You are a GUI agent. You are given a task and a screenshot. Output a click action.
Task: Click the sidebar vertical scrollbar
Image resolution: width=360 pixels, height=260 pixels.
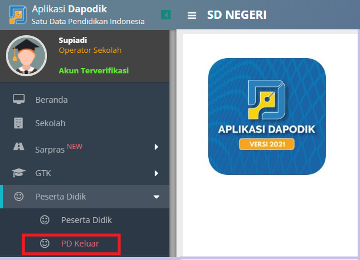(x=173, y=143)
